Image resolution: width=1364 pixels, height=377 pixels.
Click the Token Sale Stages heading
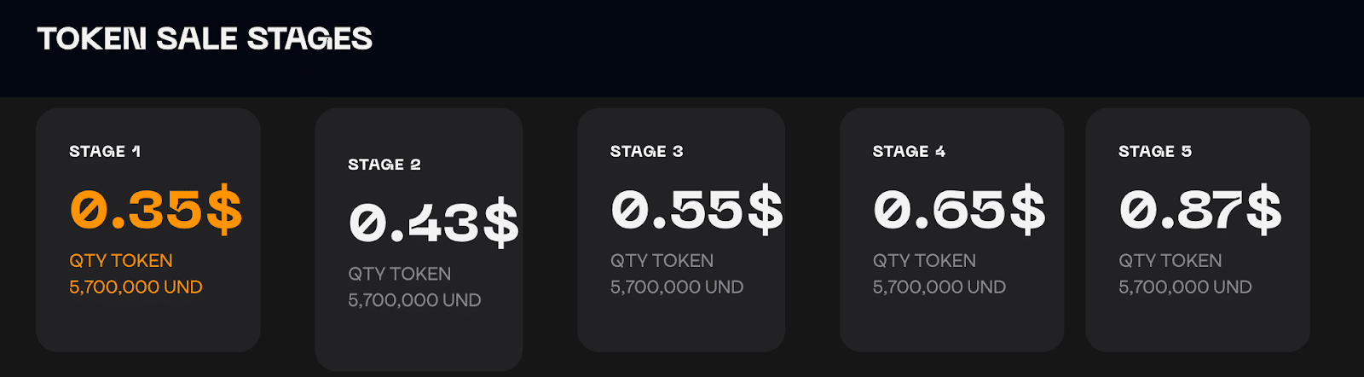[x=205, y=38]
